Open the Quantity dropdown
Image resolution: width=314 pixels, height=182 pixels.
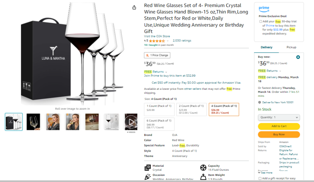[x=279, y=117]
